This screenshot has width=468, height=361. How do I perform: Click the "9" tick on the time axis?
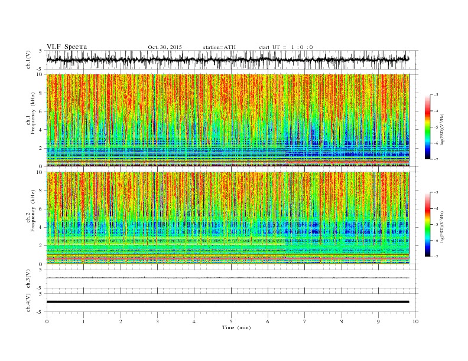pos(378,321)
